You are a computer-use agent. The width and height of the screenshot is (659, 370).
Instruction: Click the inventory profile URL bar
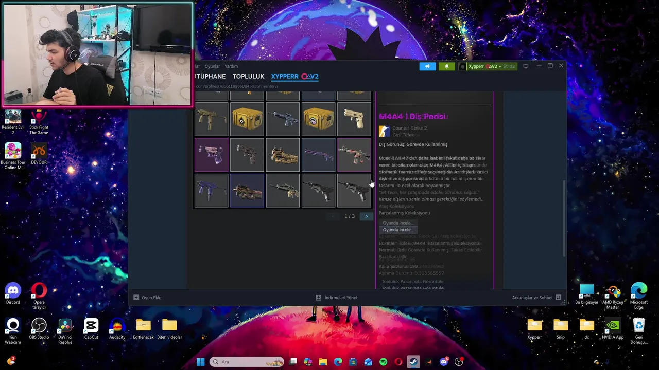[x=237, y=86]
